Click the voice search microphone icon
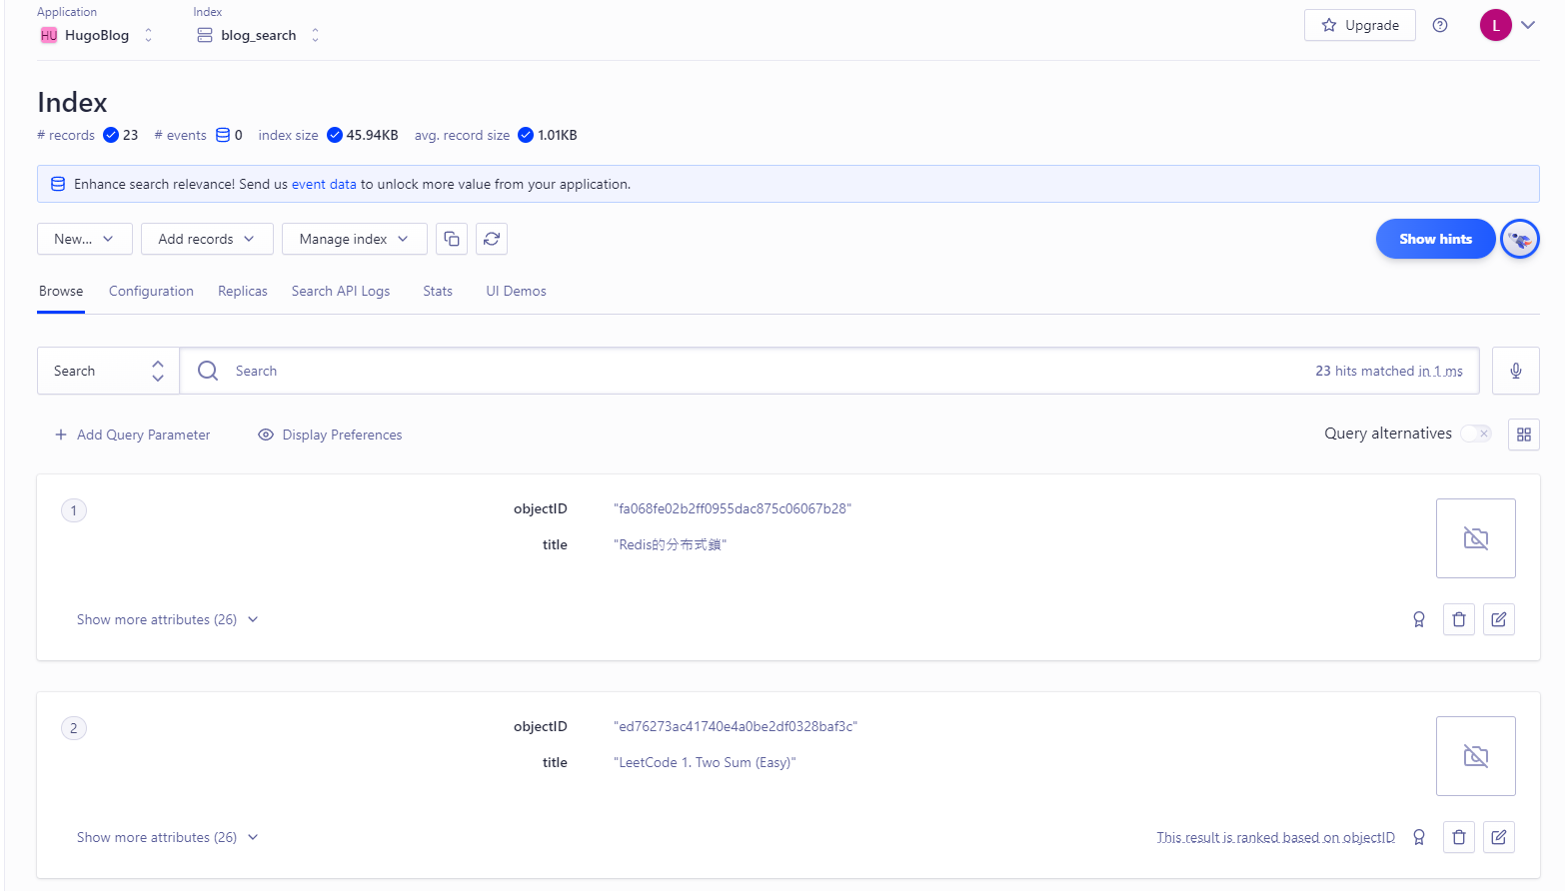Viewport: 1565px width, 891px height. (x=1515, y=371)
